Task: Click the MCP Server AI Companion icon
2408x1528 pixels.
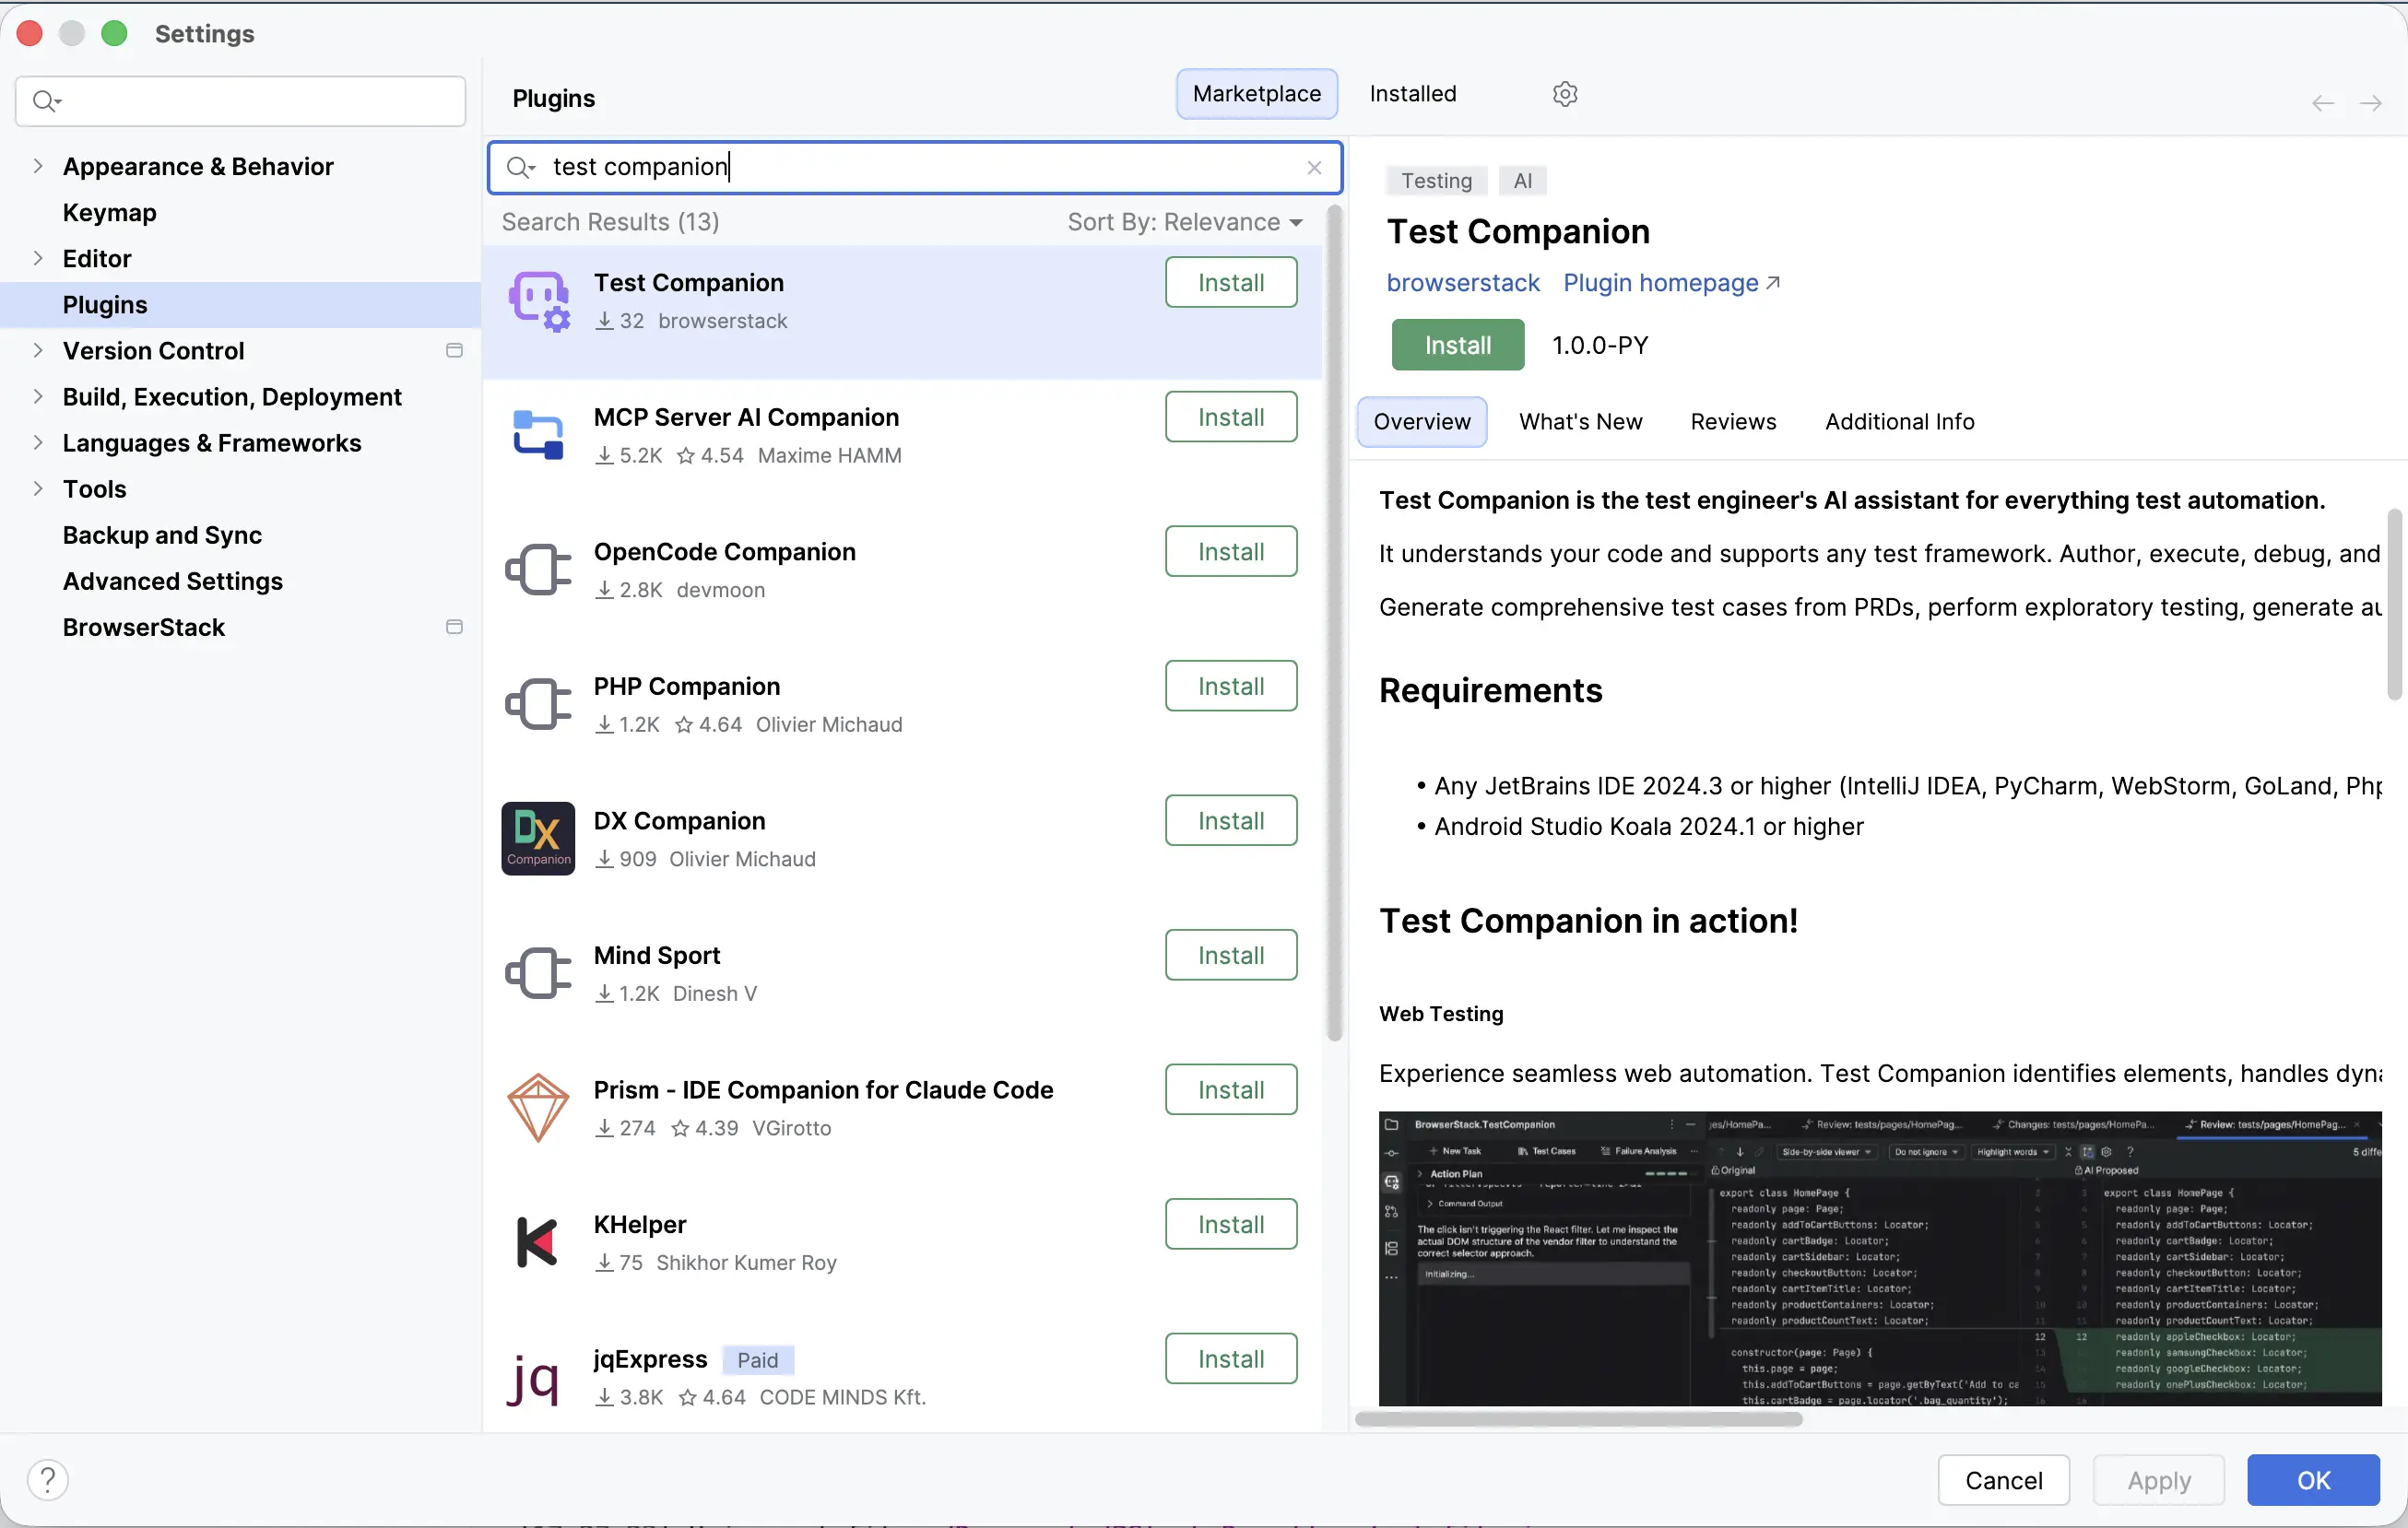Action: point(538,435)
